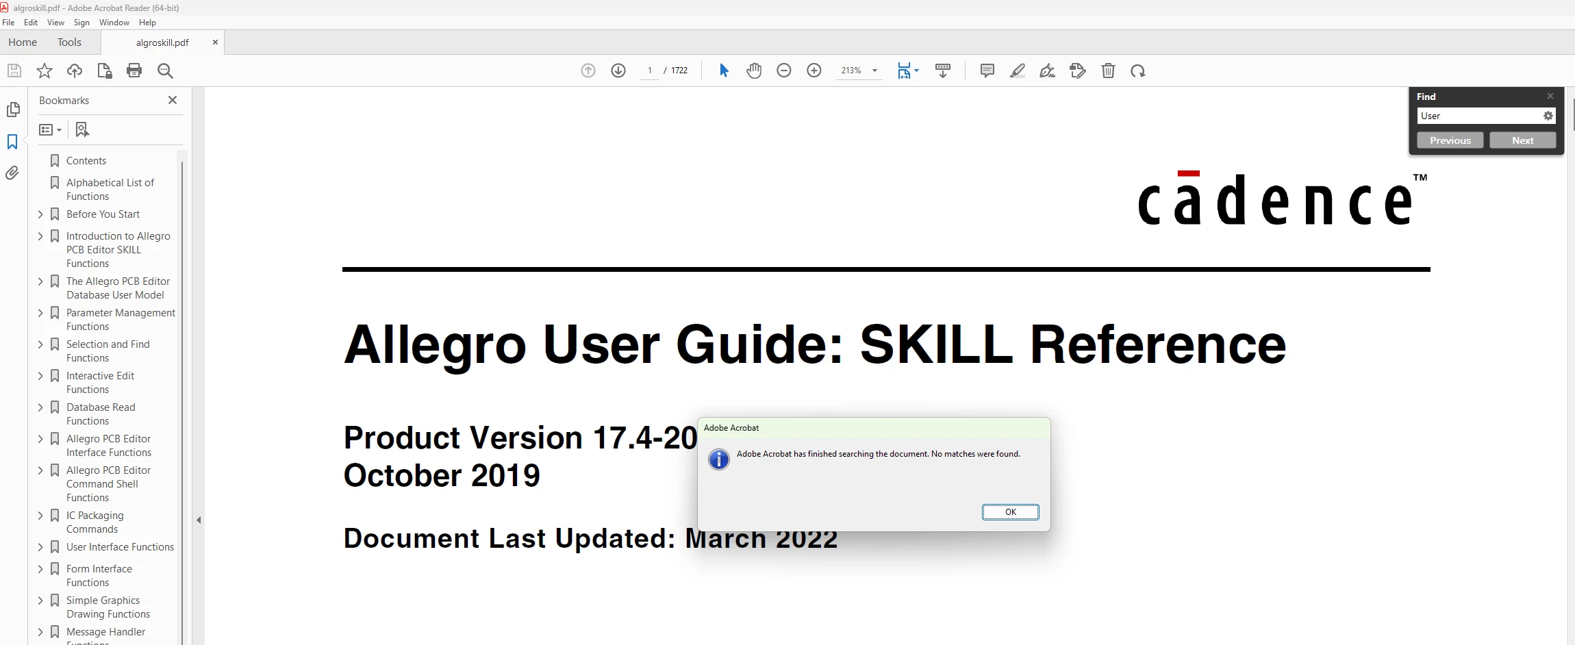
Task: Click the stamp tool icon
Action: [x=1078, y=71]
